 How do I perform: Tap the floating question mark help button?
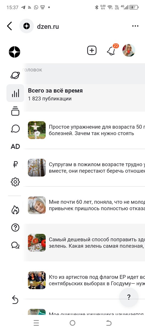(129, 297)
